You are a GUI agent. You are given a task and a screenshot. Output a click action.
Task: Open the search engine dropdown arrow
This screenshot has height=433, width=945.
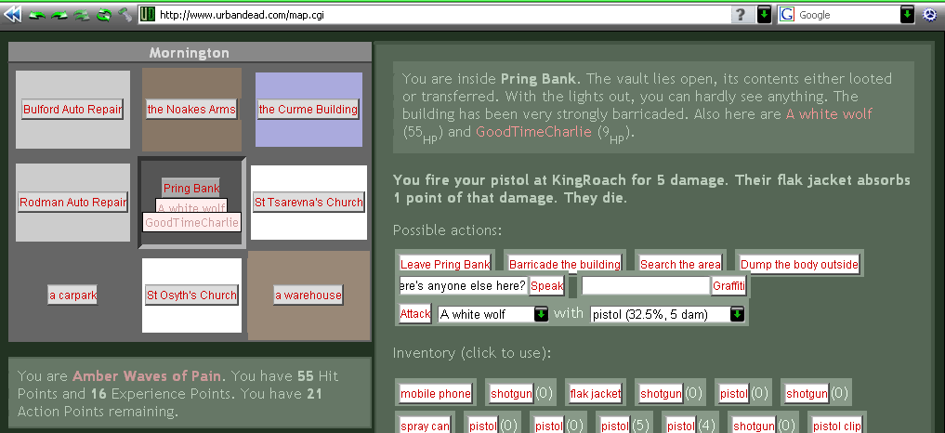[908, 15]
